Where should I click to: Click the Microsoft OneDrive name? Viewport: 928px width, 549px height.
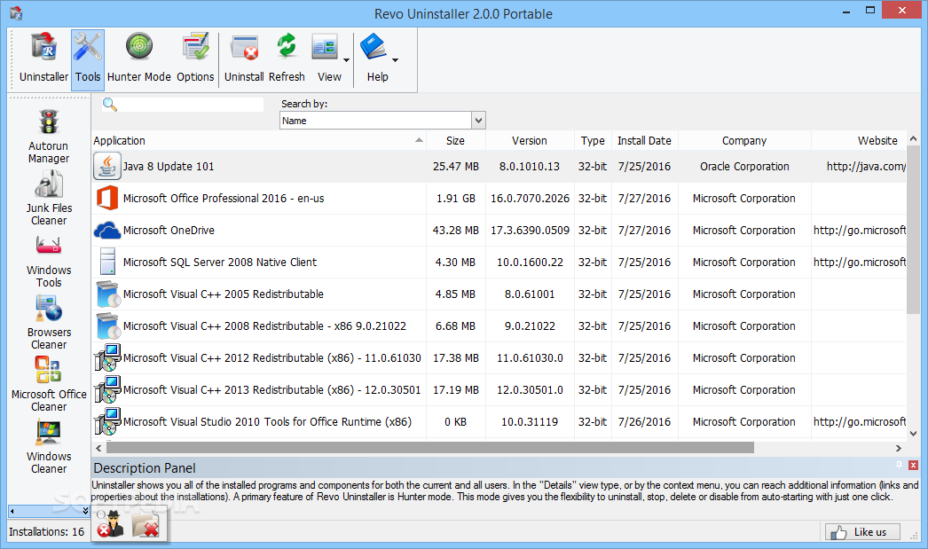[169, 230]
